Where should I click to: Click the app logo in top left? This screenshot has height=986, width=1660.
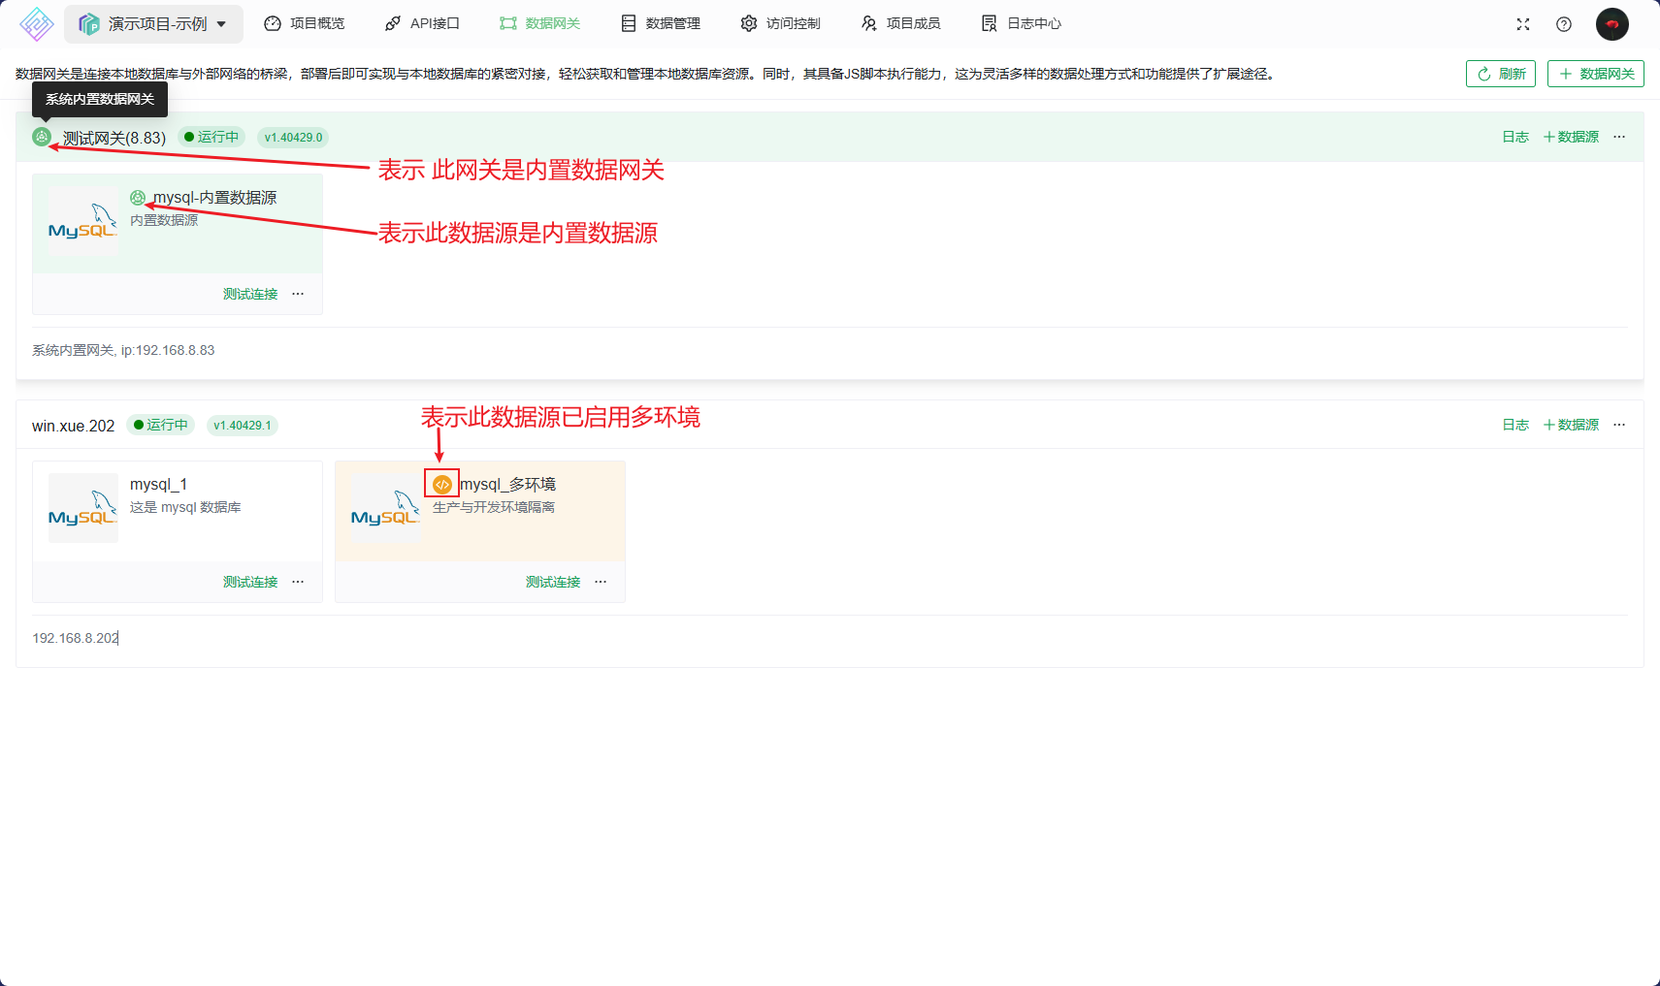coord(36,23)
